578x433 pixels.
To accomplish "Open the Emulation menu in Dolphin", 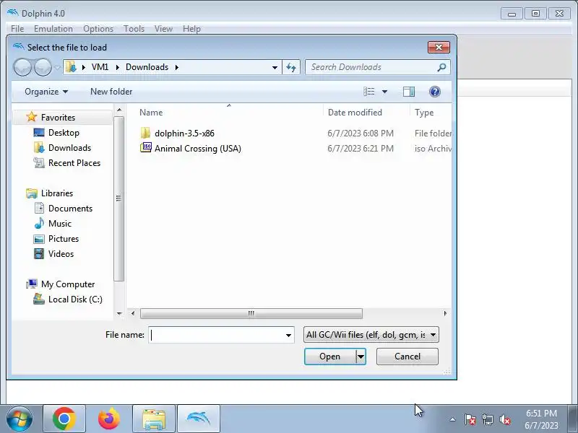I will (x=53, y=29).
